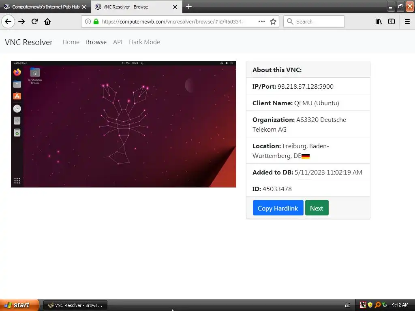Close the VNC Resolver - Browse tab
Viewport: 415px width, 311px height.
pos(175,7)
